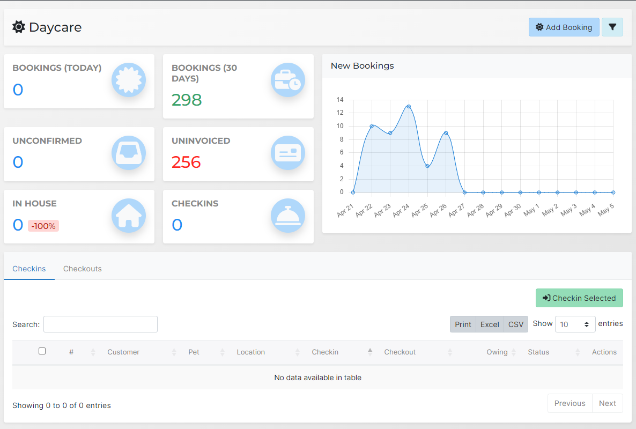Click the Checkins service bell icon

(288, 216)
